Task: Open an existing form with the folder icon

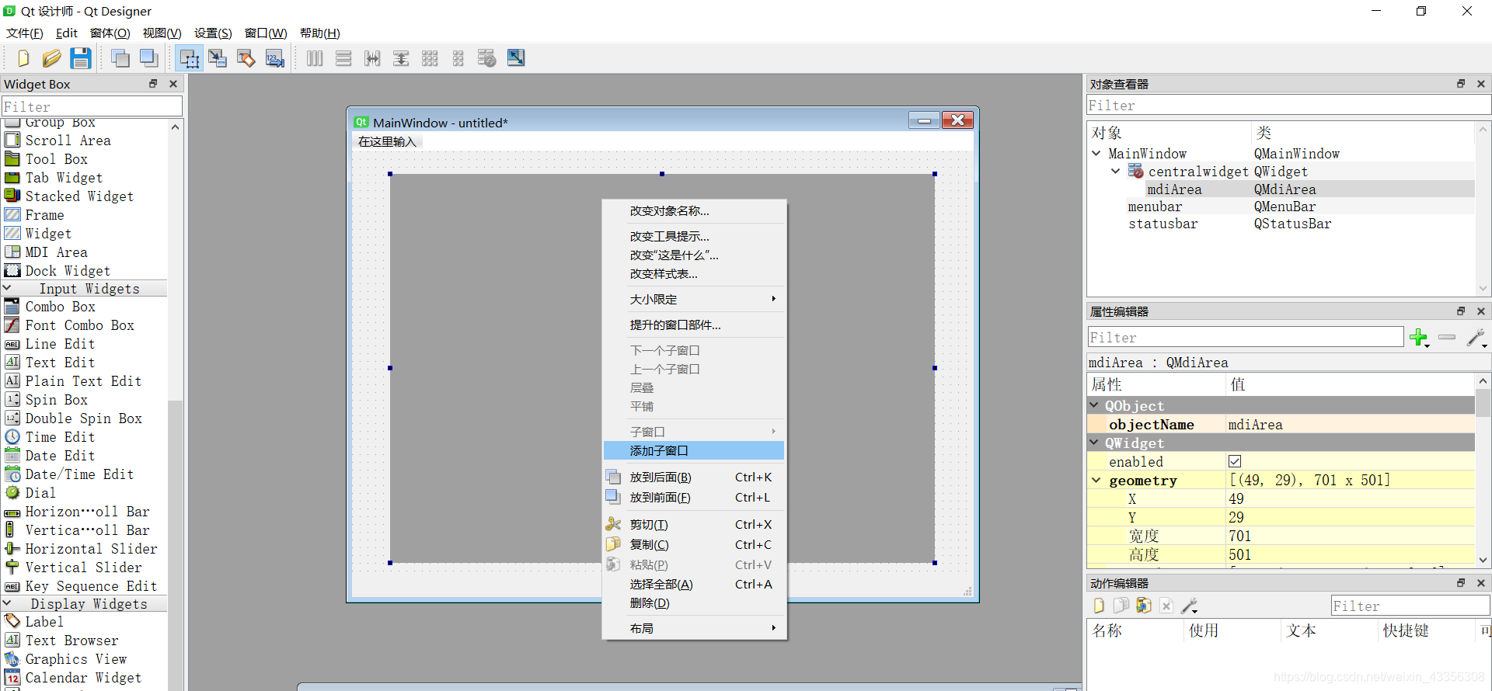Action: click(x=51, y=58)
